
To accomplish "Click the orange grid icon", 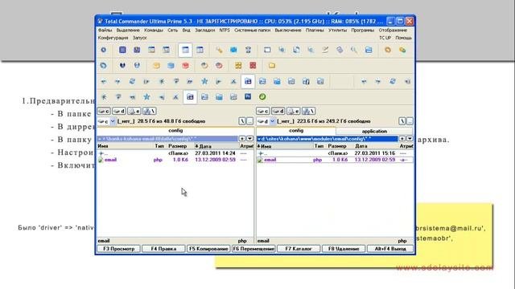I will click(238, 66).
